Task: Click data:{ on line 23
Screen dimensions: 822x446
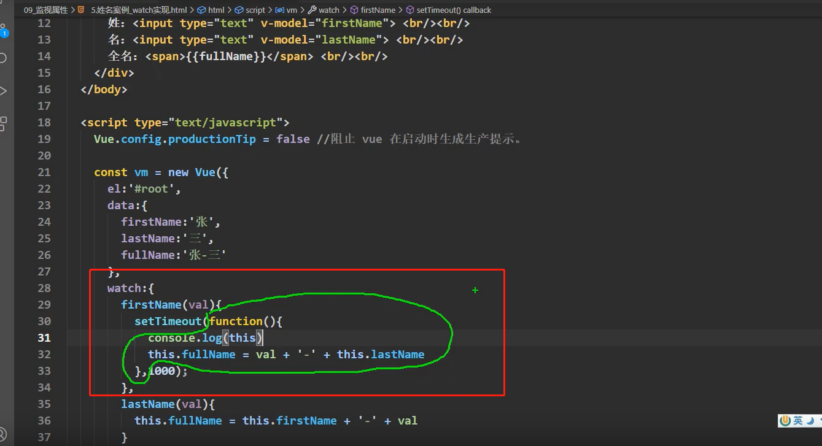Action: 128,206
